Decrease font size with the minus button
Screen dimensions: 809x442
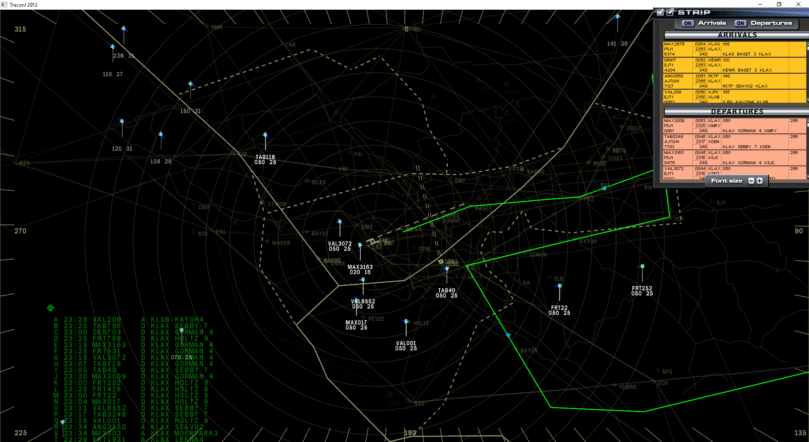click(x=751, y=181)
